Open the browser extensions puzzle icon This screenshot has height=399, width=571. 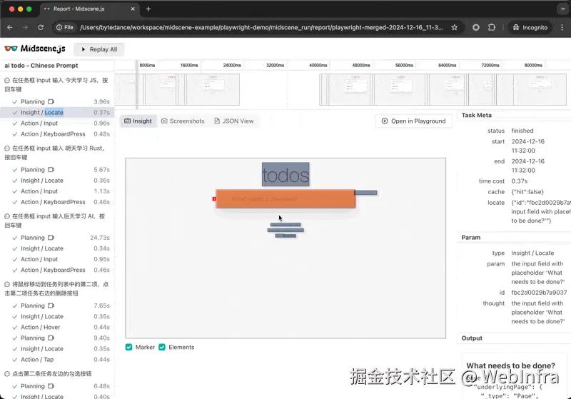(x=492, y=27)
